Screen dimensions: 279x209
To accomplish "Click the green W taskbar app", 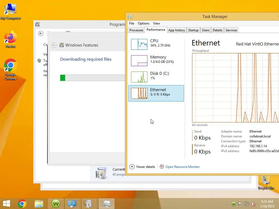I will [x=56, y=204].
